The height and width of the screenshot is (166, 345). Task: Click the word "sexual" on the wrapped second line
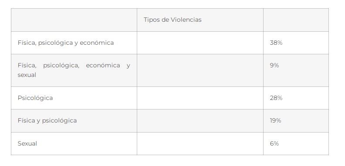(27, 75)
